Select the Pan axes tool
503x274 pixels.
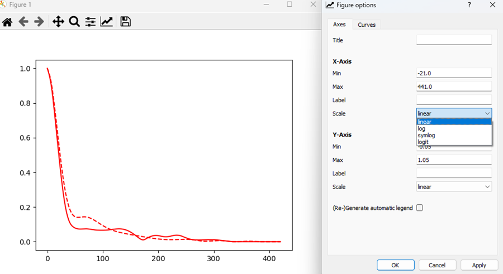pos(58,22)
